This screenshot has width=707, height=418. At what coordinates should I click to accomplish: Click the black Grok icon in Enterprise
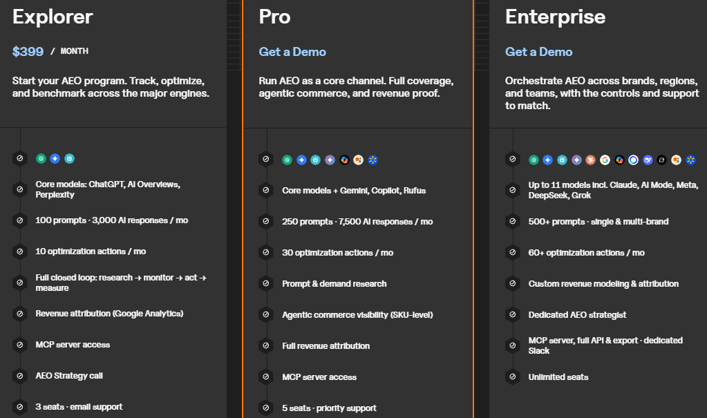pyautogui.click(x=662, y=160)
